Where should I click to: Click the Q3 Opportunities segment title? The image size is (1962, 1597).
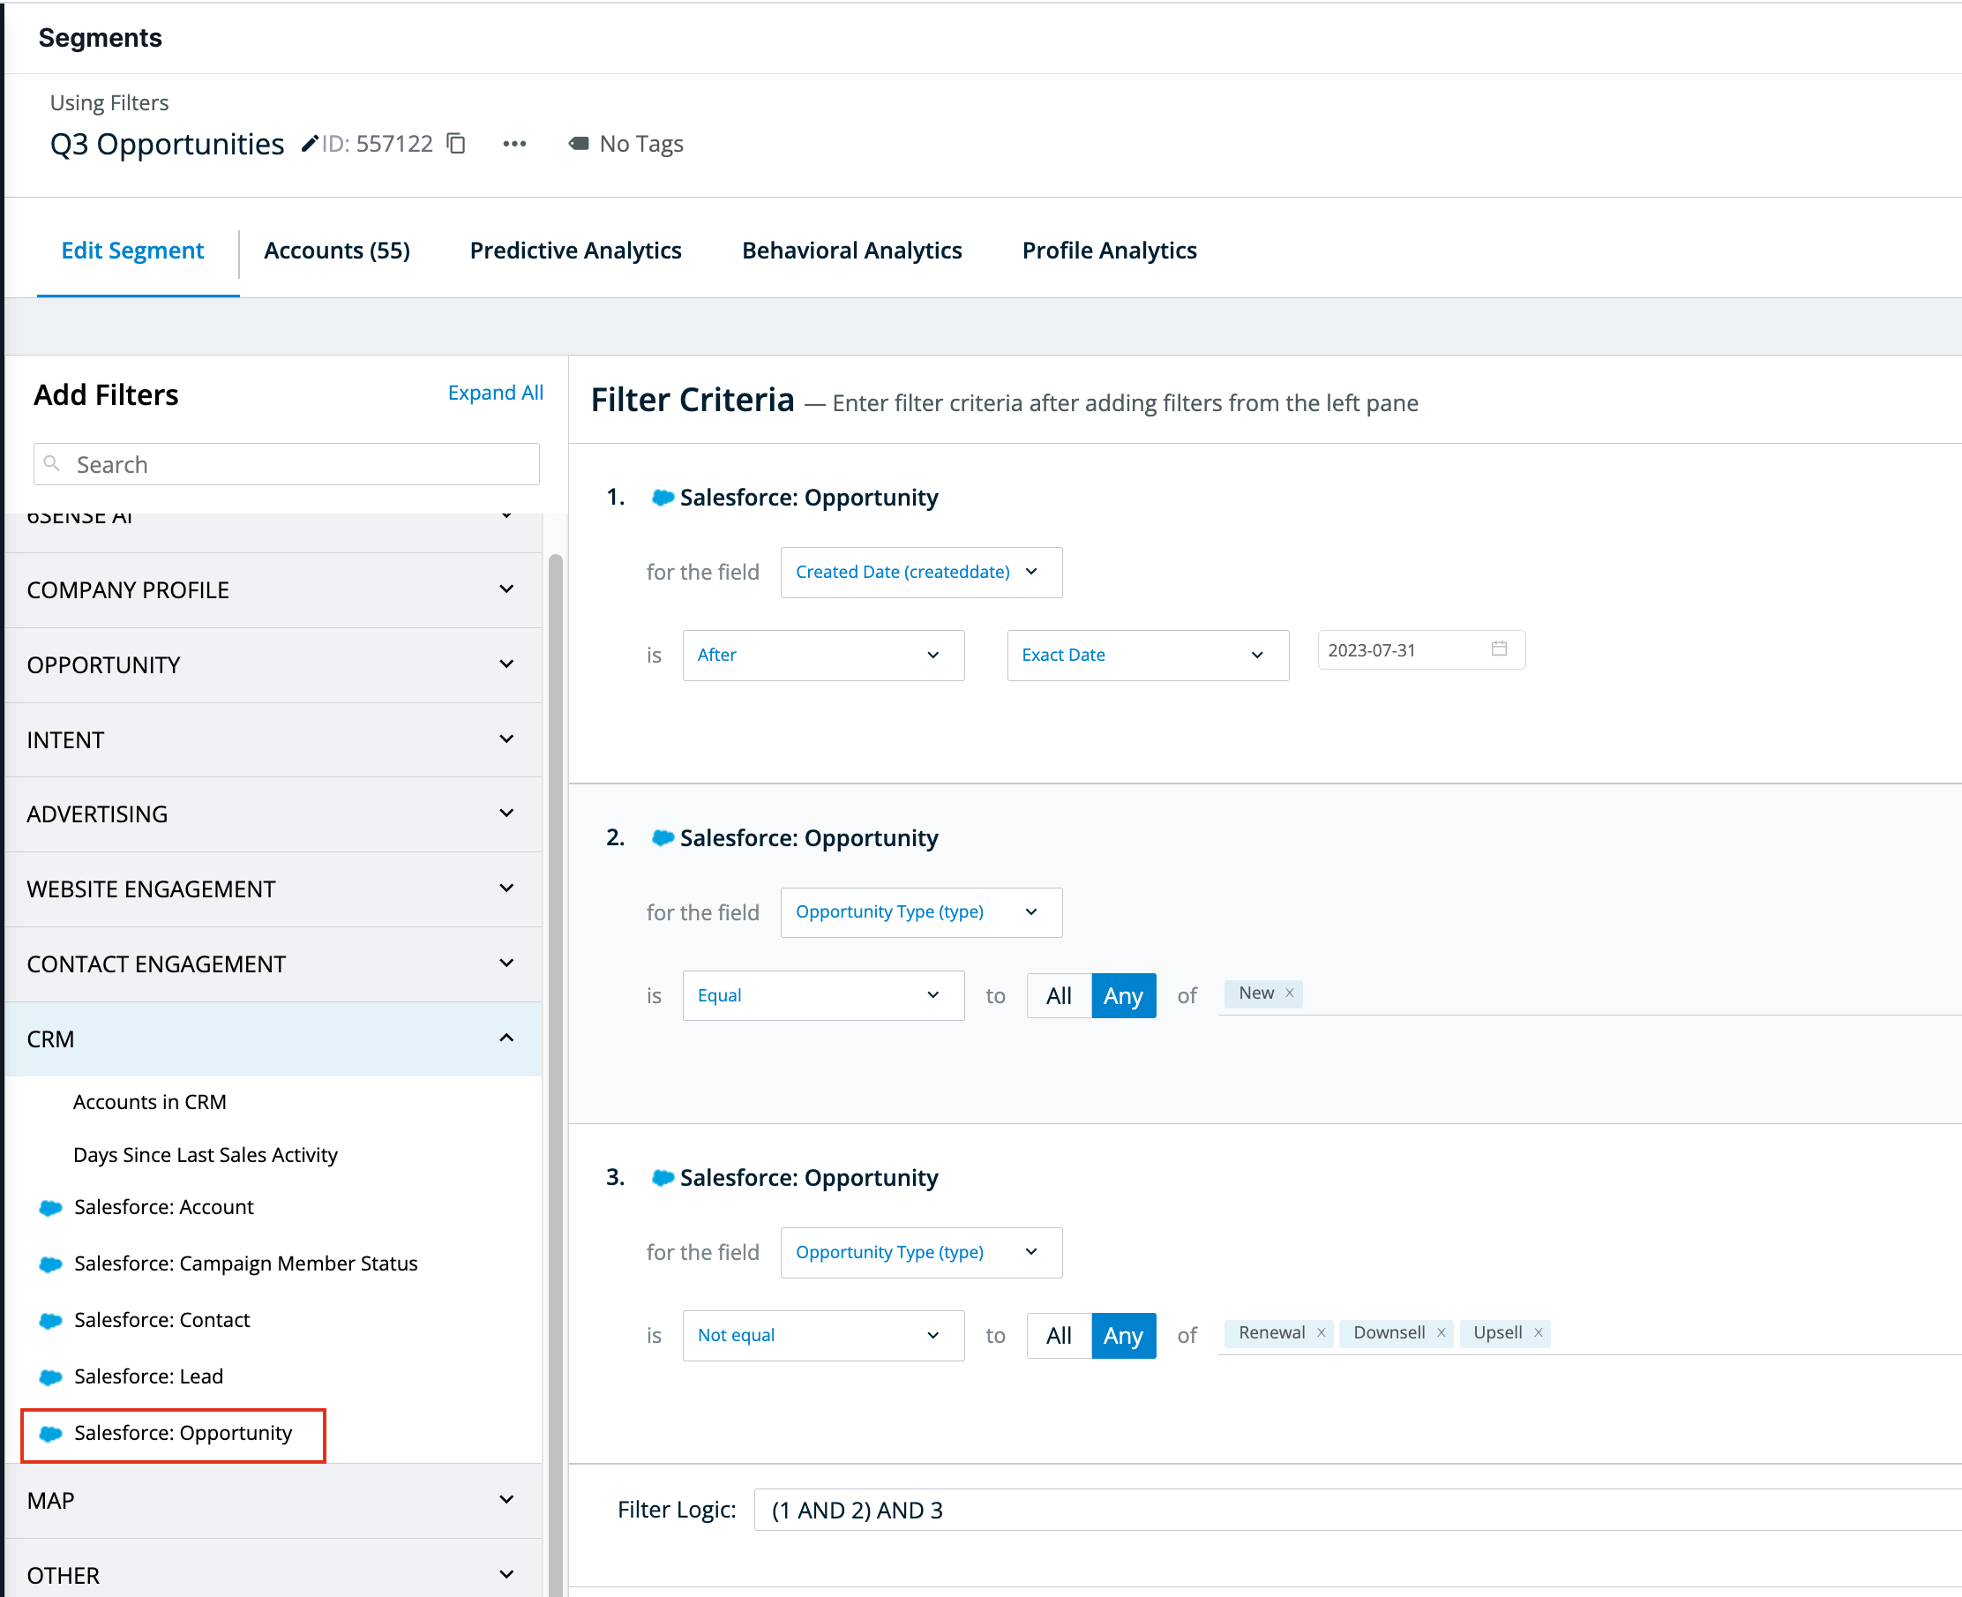168,144
